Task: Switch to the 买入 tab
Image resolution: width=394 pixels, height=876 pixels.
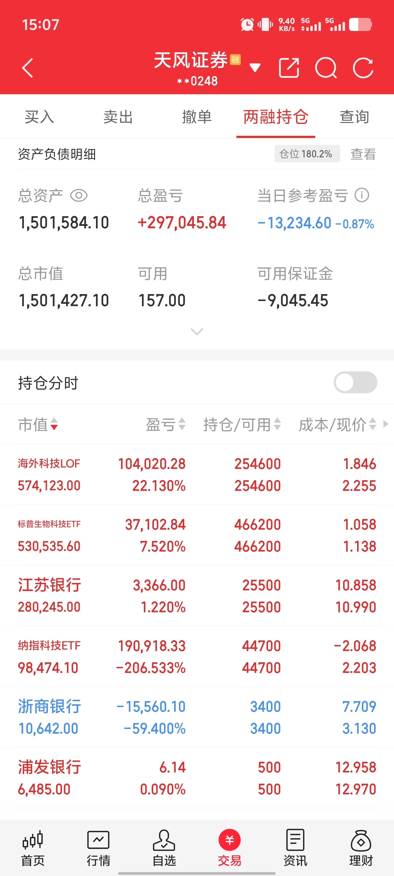Action: [39, 117]
